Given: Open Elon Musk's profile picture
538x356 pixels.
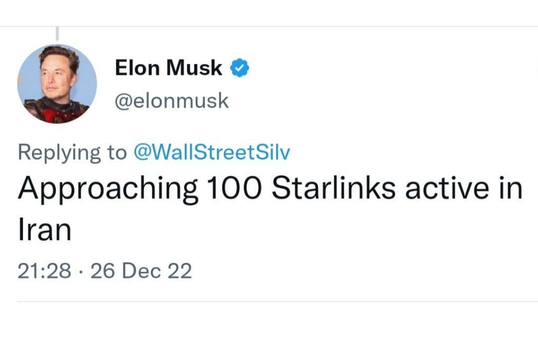Looking at the screenshot, I should coord(57,84).
